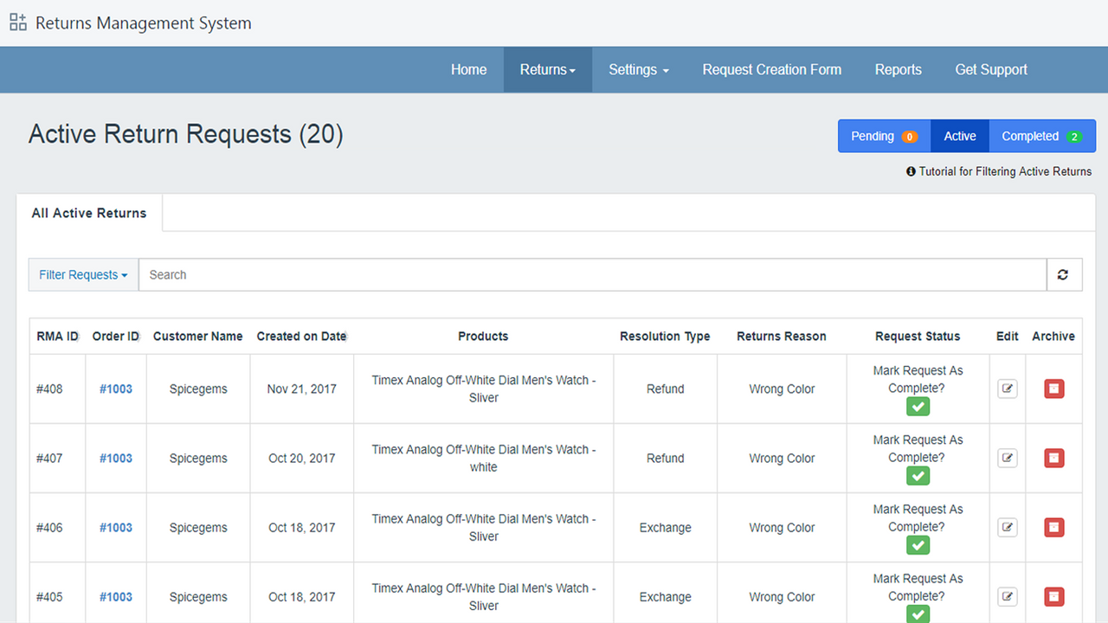
Task: Open the edit icon for request #408
Action: [x=1007, y=389]
